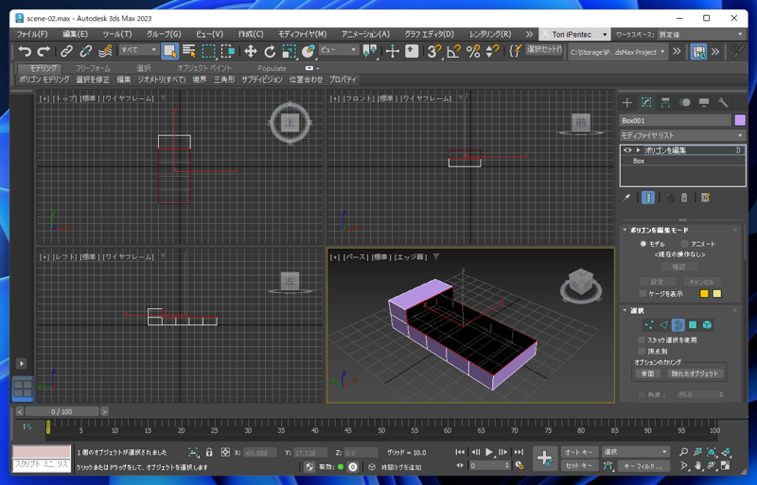
Task: Toggle eye visibility of ポリゴンを編集 modifier
Action: point(627,150)
